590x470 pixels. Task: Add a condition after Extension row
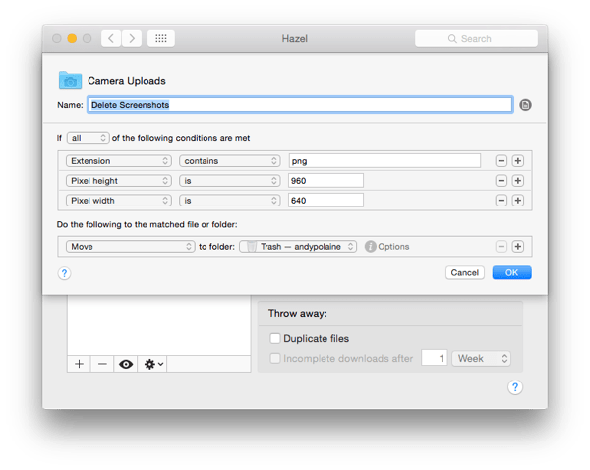click(x=518, y=161)
